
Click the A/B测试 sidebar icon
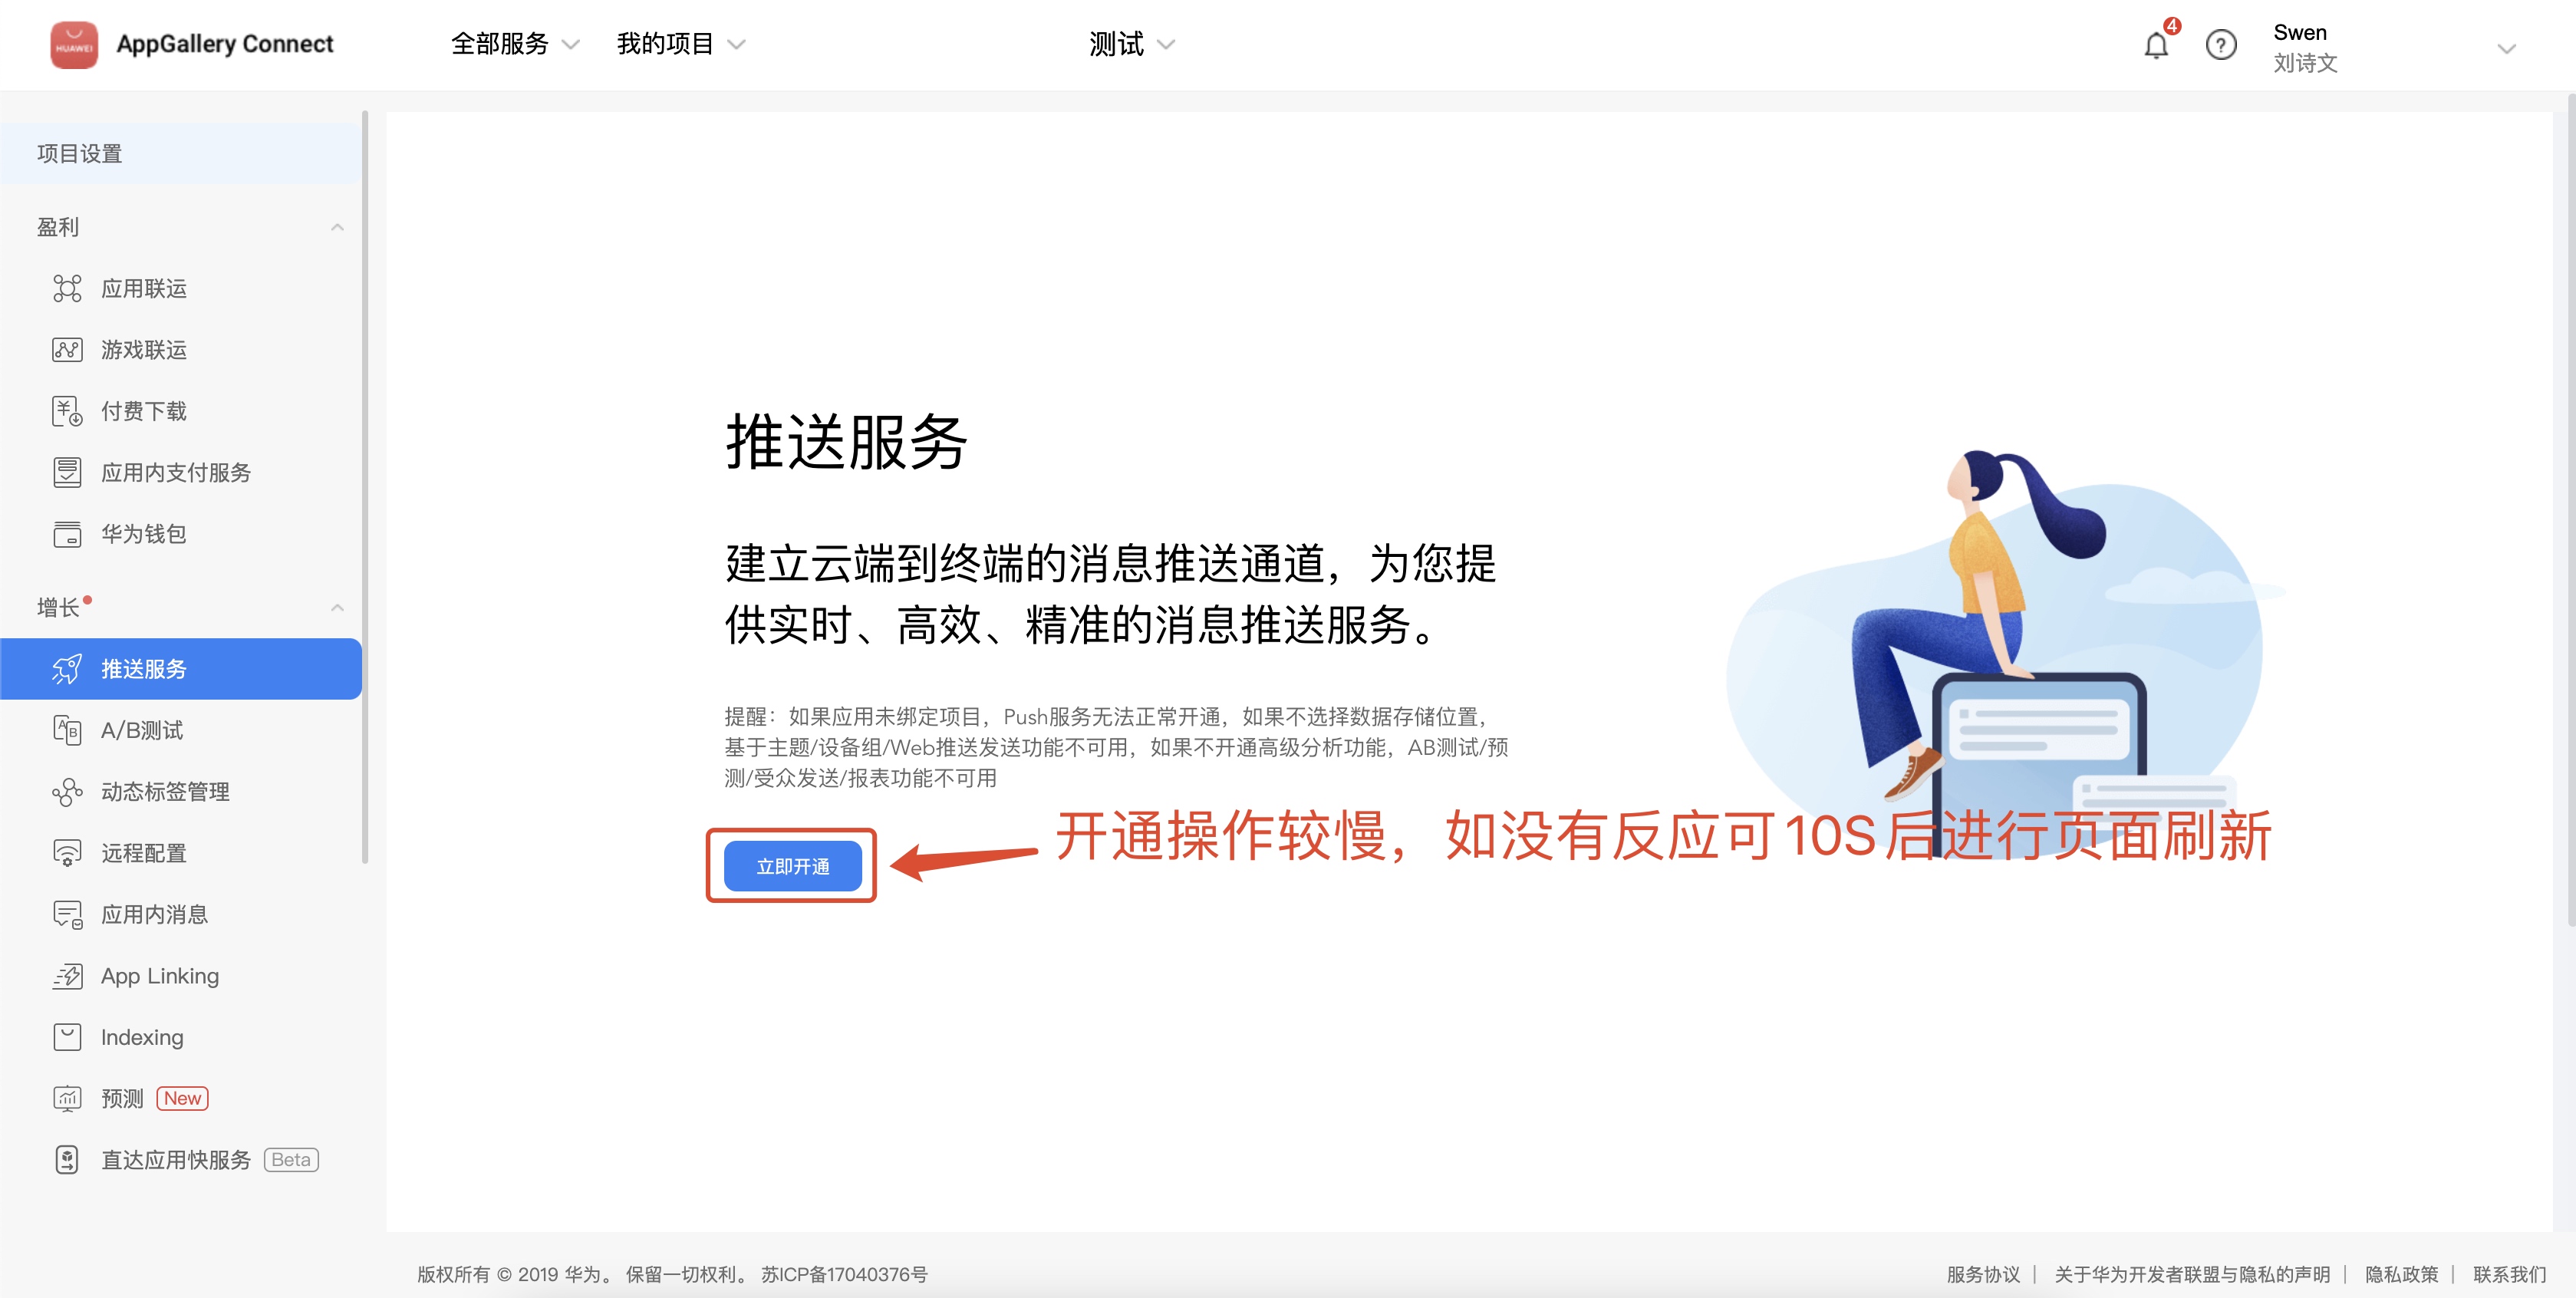[67, 730]
